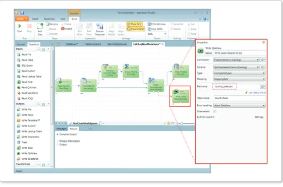Open the View ribbon tab

click(x=63, y=19)
